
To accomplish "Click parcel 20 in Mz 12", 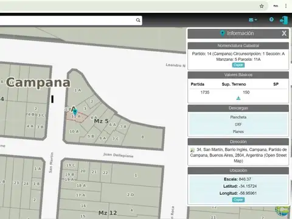I will point(83,171).
